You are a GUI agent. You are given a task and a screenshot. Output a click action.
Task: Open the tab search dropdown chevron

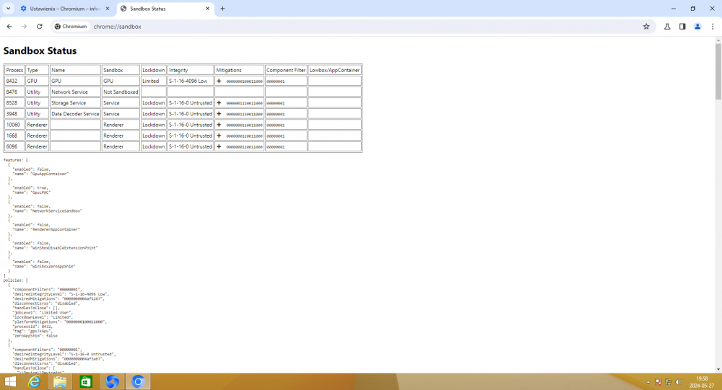coord(8,8)
